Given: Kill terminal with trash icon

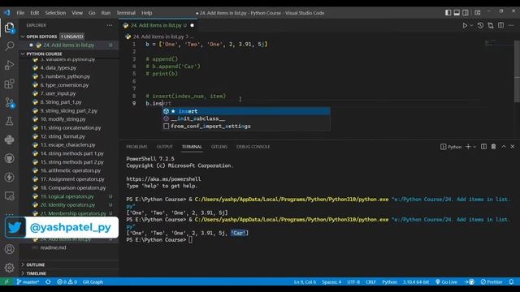Looking at the screenshot, I should click(493, 147).
